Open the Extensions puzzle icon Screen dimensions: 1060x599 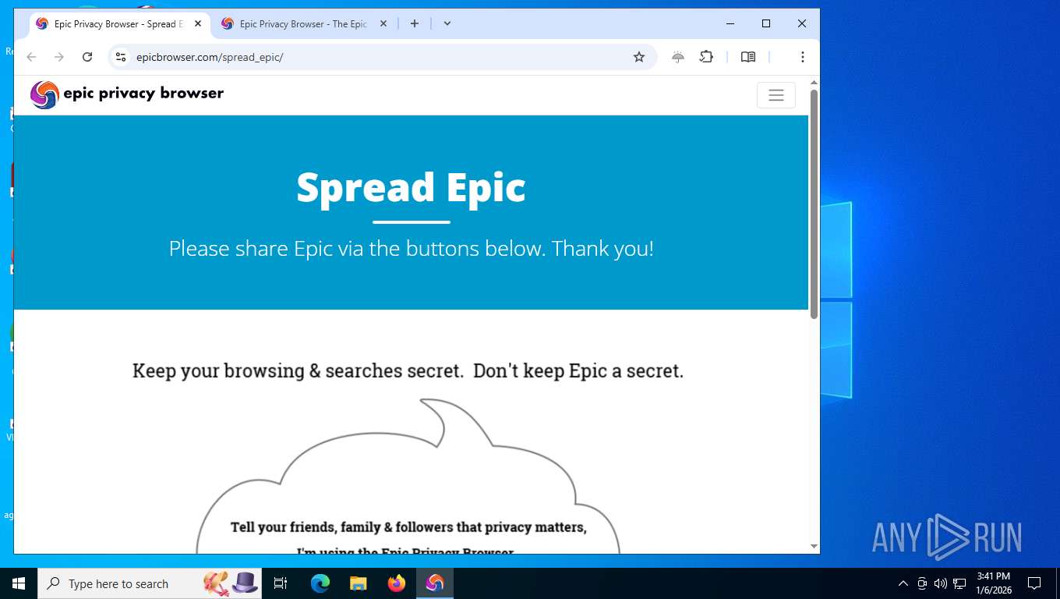(x=706, y=57)
